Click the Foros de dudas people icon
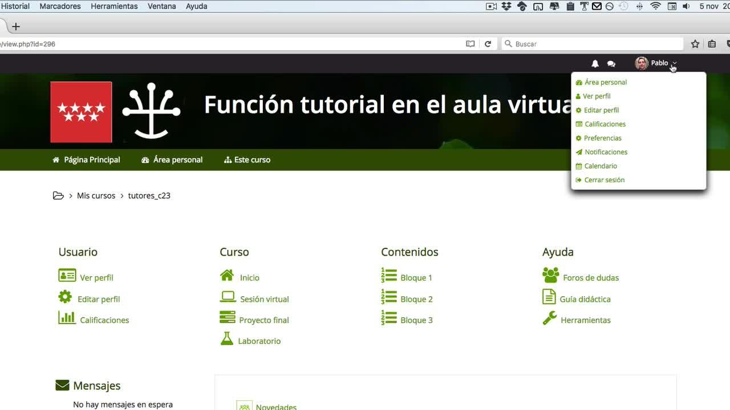Viewport: 730px width, 410px height. [x=551, y=276]
